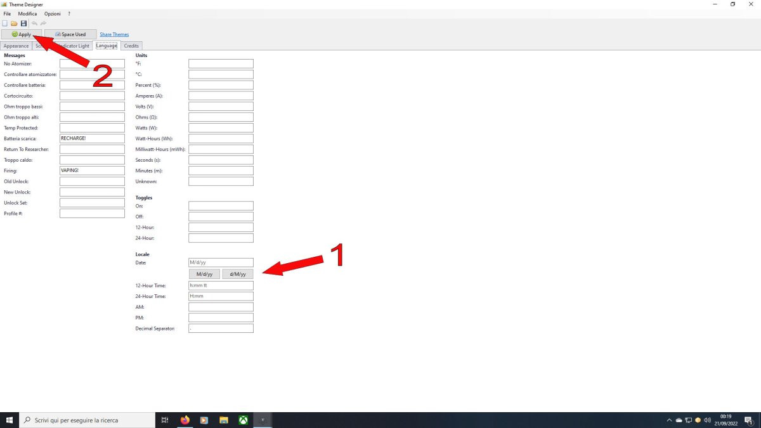761x428 pixels.
Task: Save the theme with the floppy disk icon
Action: (x=23, y=23)
